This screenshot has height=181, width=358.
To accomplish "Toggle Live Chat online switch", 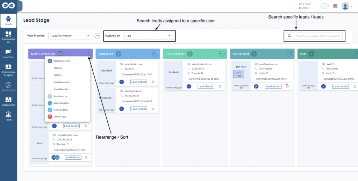I will (325, 6).
